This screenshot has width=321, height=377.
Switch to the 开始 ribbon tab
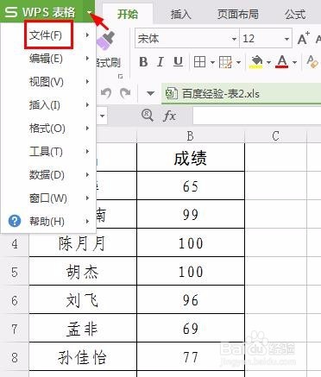click(x=128, y=14)
